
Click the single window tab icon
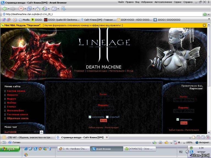click(x=203, y=137)
